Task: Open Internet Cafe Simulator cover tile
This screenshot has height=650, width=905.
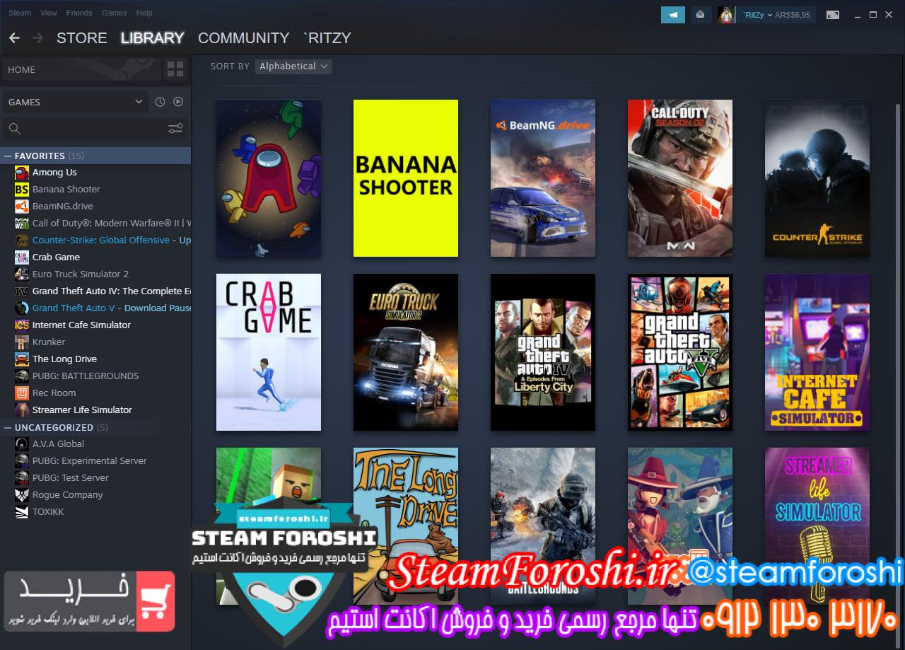Action: coord(817,352)
